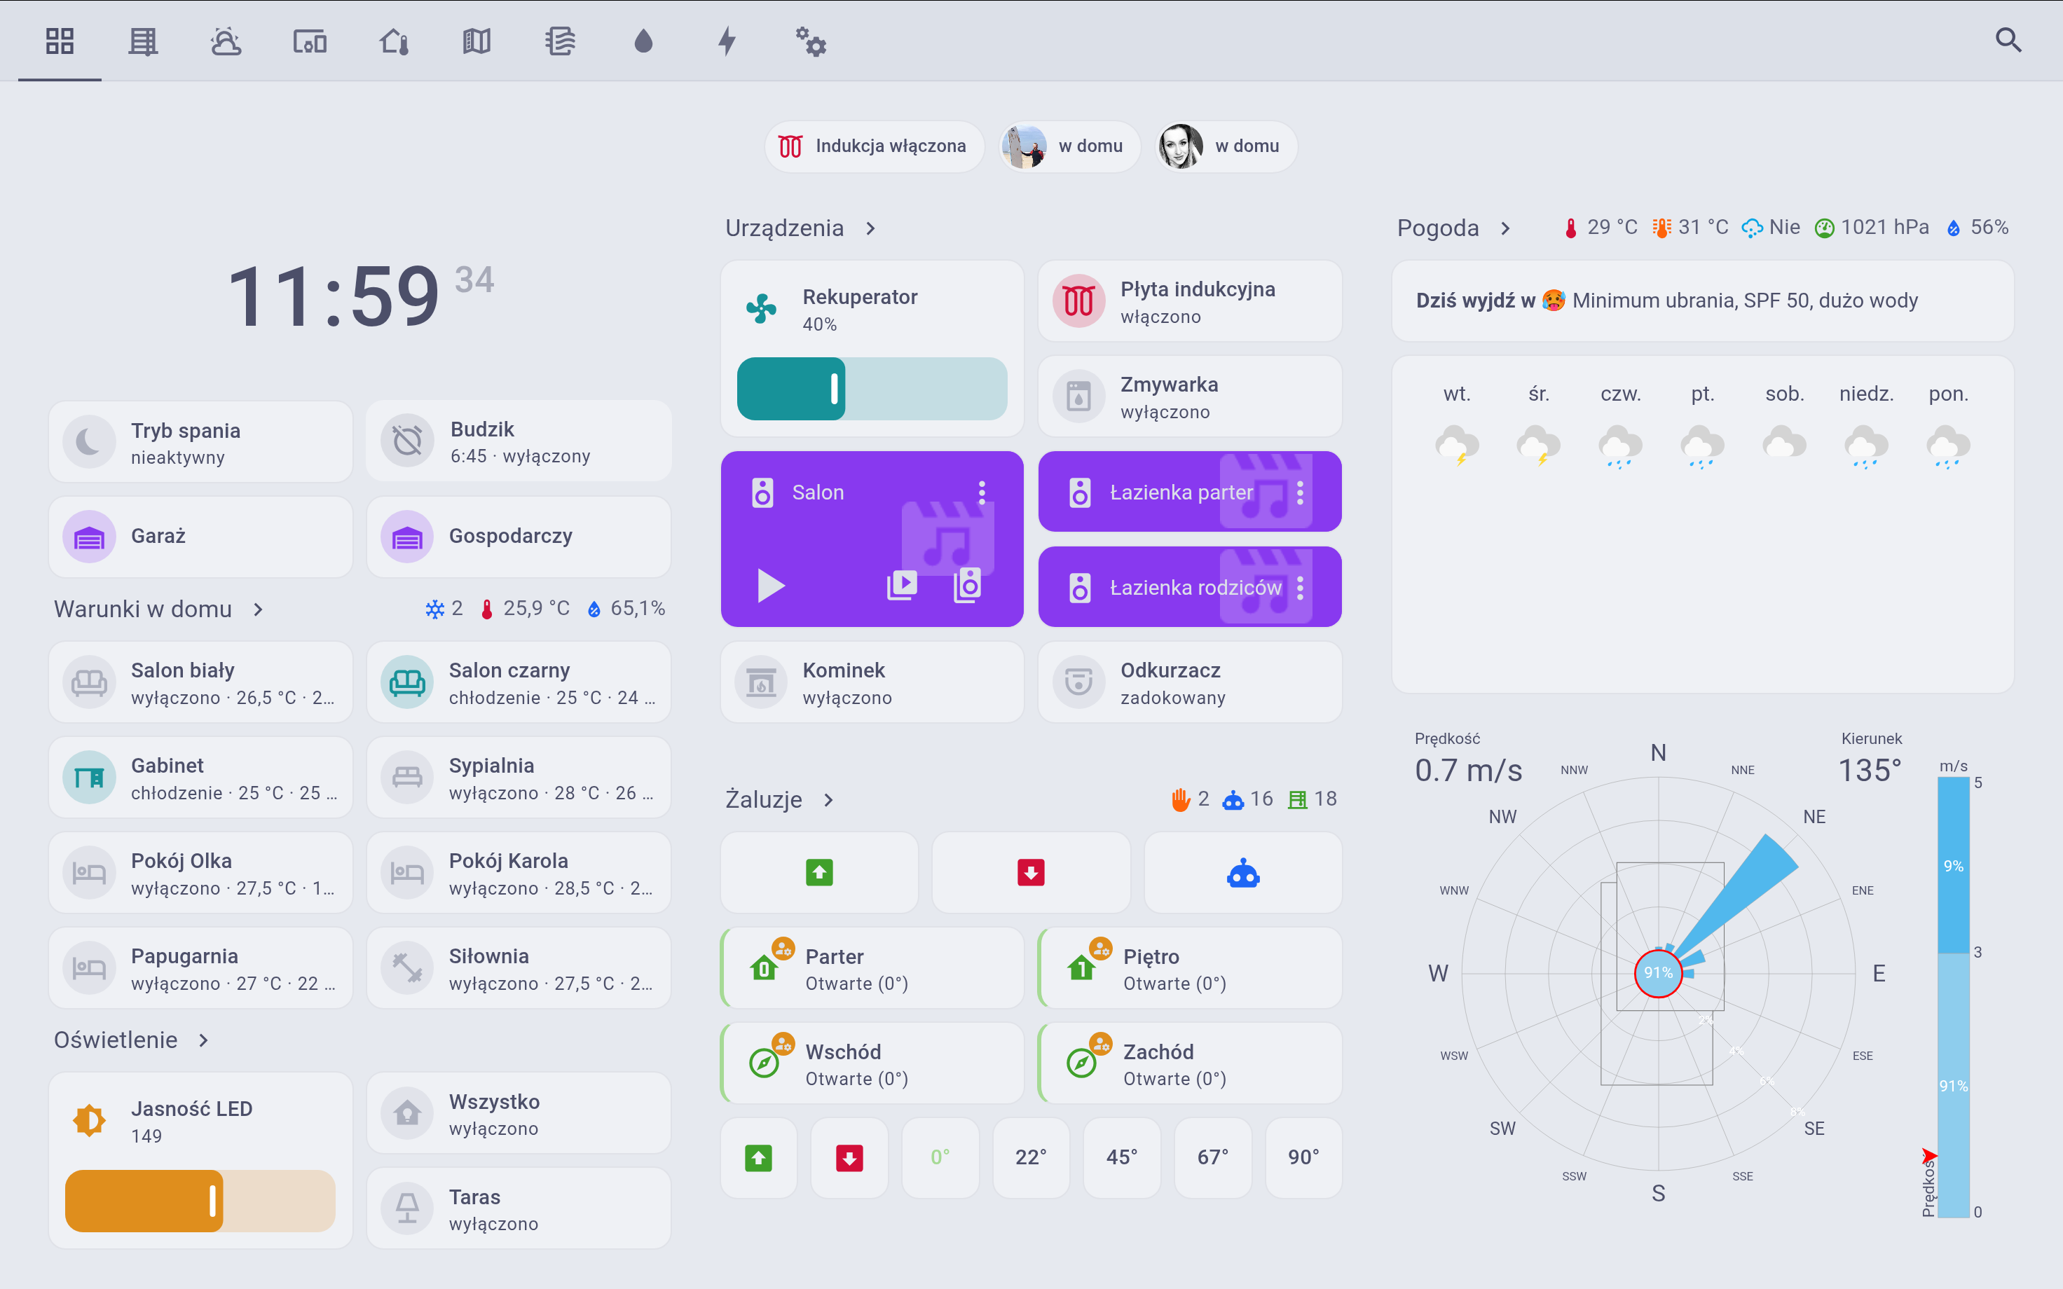Click the Rekuperator fan icon
Viewport: 2063px width, 1289px height.
click(x=761, y=309)
